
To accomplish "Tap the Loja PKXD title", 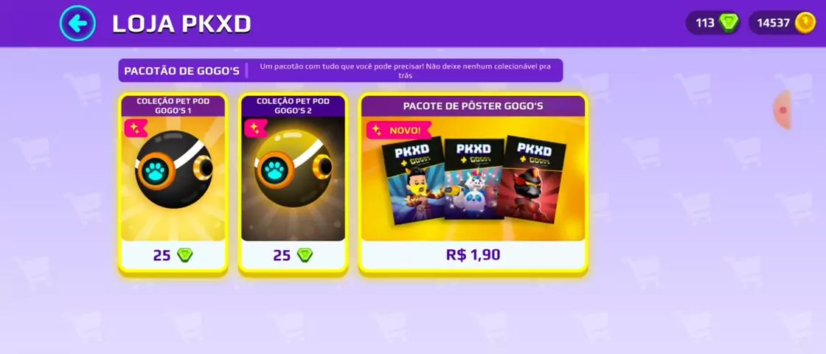I will [181, 24].
